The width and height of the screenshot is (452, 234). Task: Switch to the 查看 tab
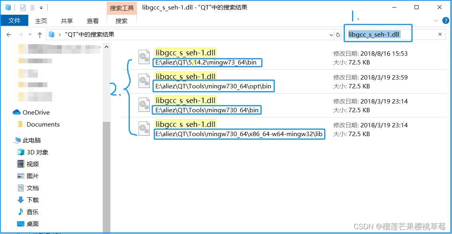92,21
